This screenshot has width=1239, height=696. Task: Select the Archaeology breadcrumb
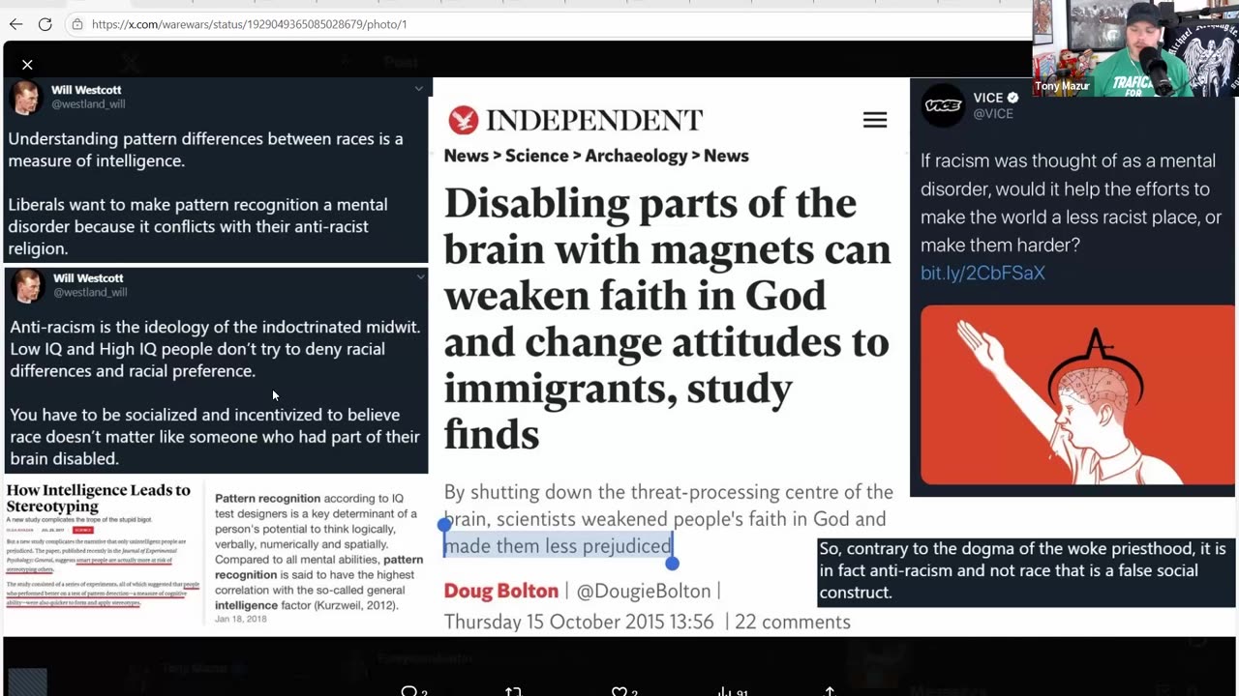pyautogui.click(x=636, y=156)
